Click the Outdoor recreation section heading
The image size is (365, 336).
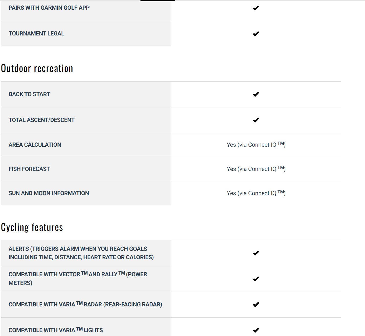(37, 68)
